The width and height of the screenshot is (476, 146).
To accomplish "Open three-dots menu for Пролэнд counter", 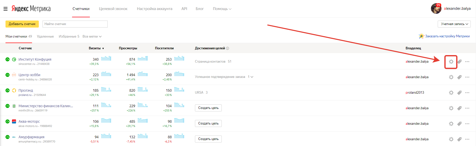I will tap(467, 93).
